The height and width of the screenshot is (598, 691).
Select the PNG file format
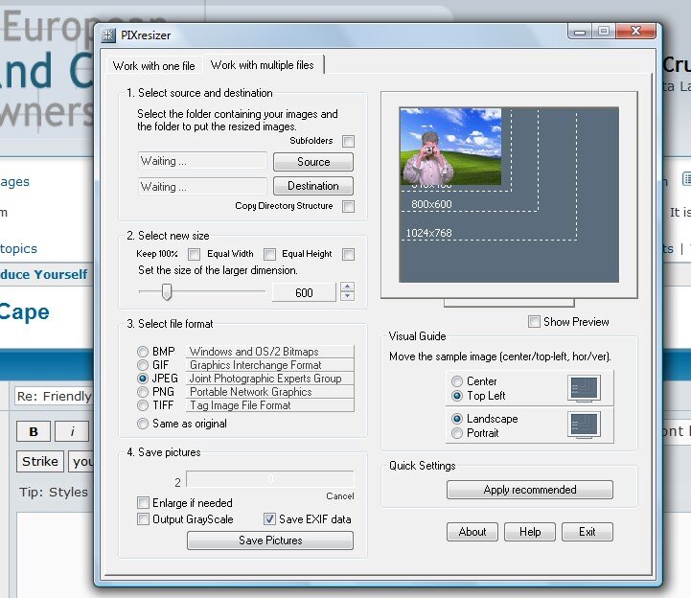[x=143, y=392]
